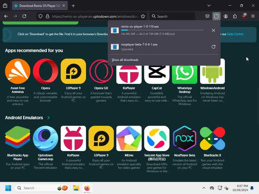The image size is (259, 194).
Task: Open the Windows Start menu
Action: tap(8, 188)
